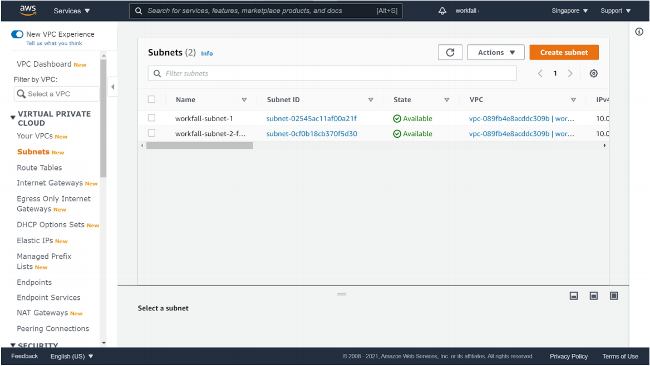The height and width of the screenshot is (366, 650).
Task: Open the Actions dropdown
Action: 496,52
